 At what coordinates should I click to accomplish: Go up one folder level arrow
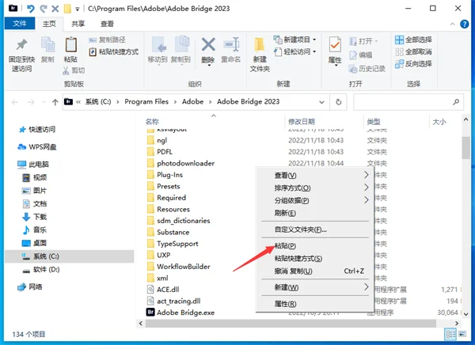pyautogui.click(x=55, y=102)
